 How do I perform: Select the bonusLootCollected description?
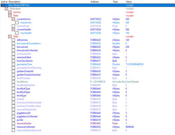(x=27, y=50)
